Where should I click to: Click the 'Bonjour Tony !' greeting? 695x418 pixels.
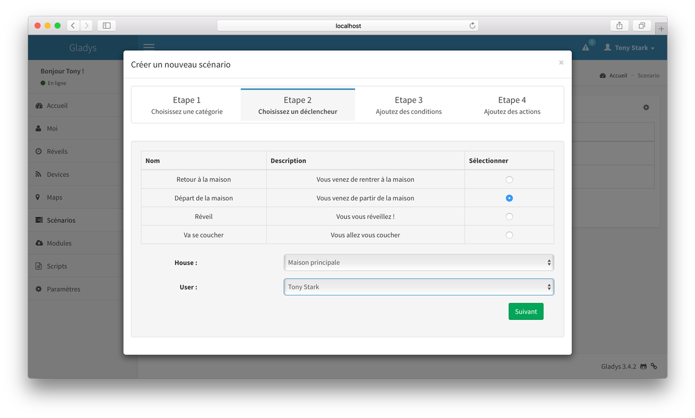(62, 71)
